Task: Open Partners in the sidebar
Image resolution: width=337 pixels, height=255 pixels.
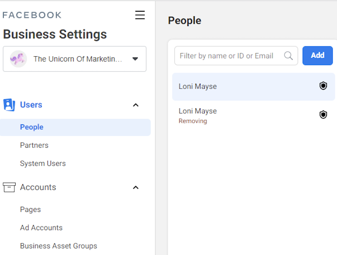Action: (x=34, y=145)
